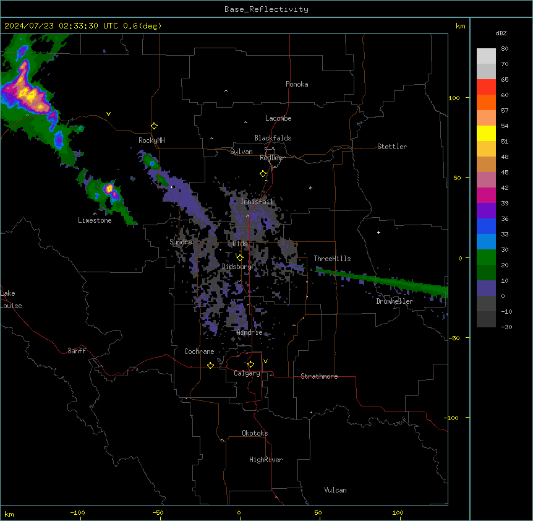Click the Stettler label
Image resolution: width=533 pixels, height=521 pixels.
click(x=391, y=147)
